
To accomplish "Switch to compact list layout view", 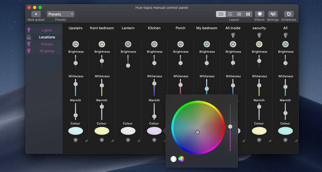I will point(239,14).
